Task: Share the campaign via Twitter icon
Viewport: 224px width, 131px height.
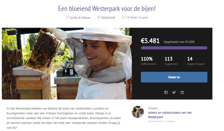Action: tap(174, 93)
